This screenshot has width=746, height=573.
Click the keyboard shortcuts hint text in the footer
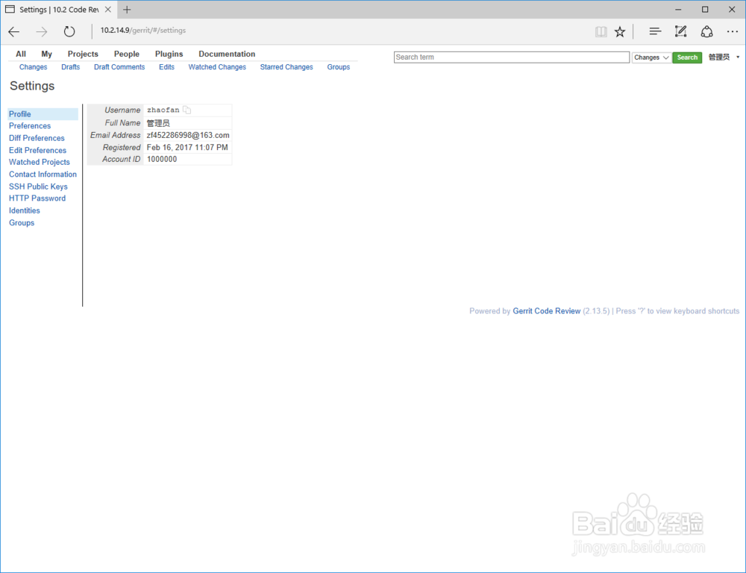click(x=677, y=311)
